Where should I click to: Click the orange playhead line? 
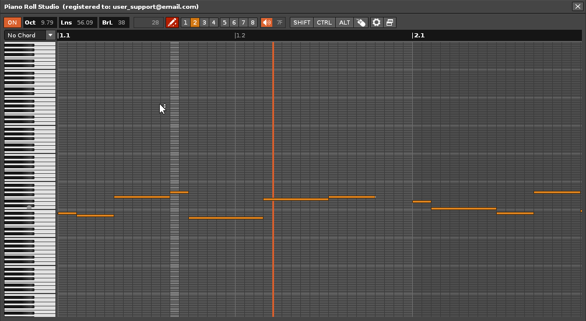(x=273, y=180)
